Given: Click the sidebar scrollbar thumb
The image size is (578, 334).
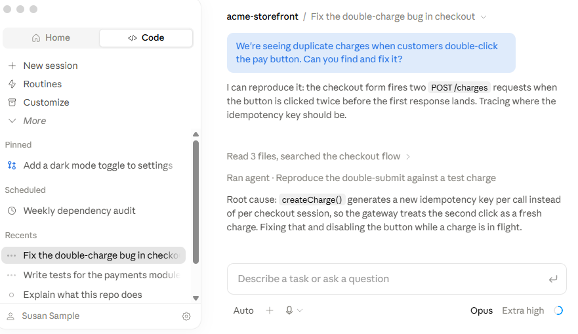Looking at the screenshot, I should click(196, 202).
